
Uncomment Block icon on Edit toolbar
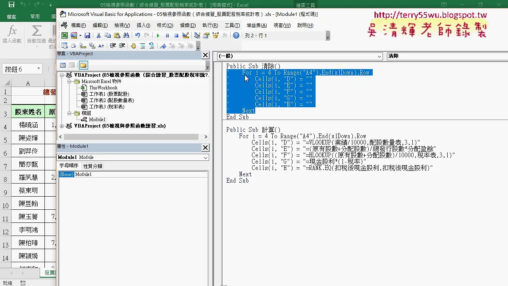click(x=152, y=46)
